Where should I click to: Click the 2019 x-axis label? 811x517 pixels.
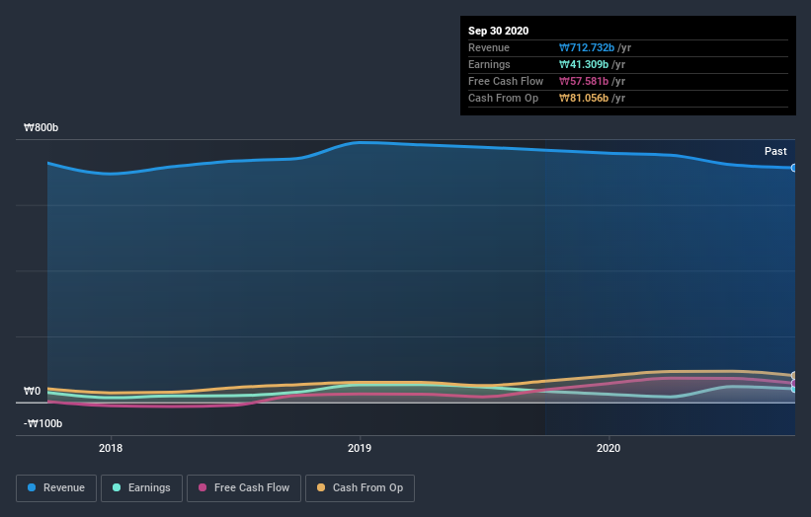(x=360, y=448)
